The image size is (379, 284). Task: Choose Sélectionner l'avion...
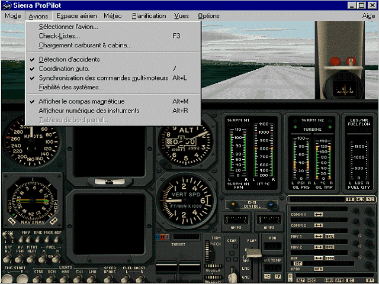coord(113,27)
